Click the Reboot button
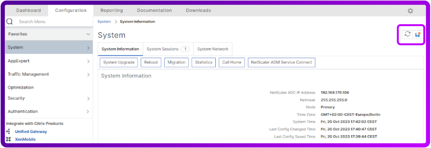 pyautogui.click(x=151, y=62)
